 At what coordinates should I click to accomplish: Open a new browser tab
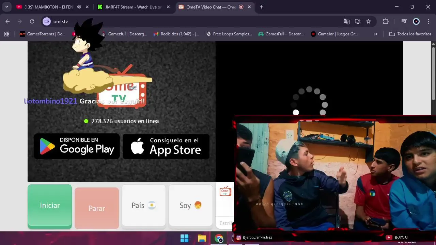coord(262,7)
